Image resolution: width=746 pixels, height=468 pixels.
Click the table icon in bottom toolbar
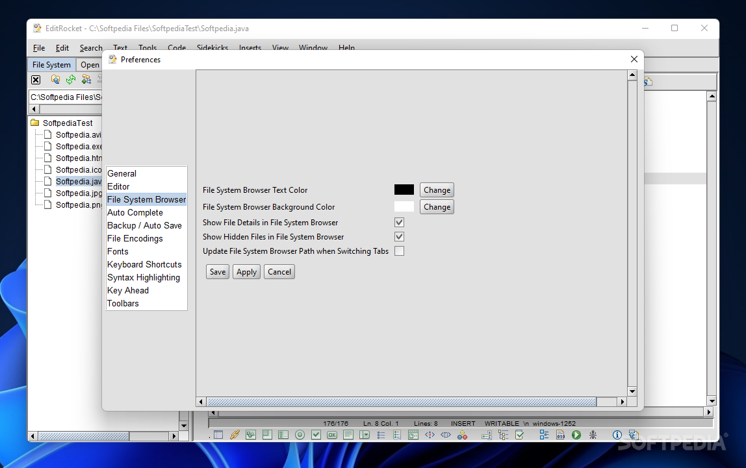pyautogui.click(x=218, y=435)
